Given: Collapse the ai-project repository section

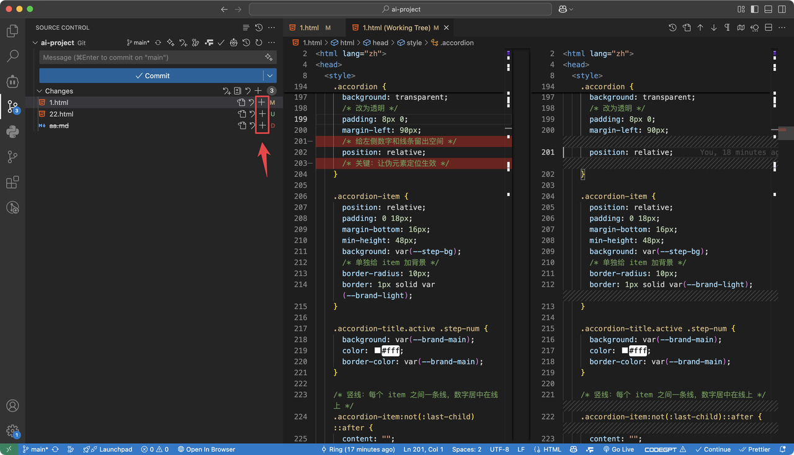Looking at the screenshot, I should 35,43.
